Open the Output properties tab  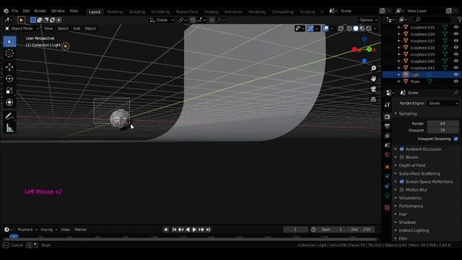click(387, 126)
